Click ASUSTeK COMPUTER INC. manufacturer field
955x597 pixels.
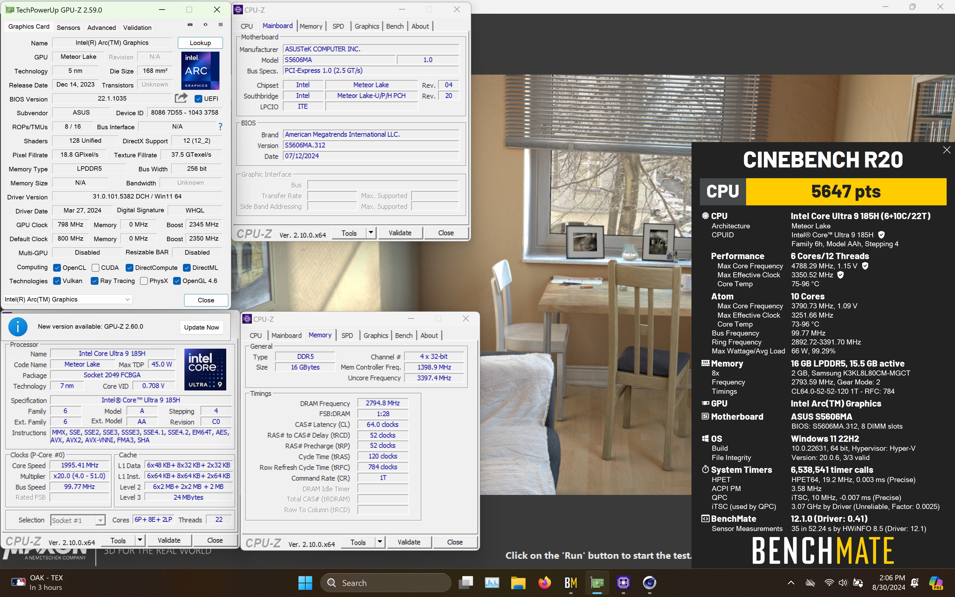pyautogui.click(x=371, y=49)
